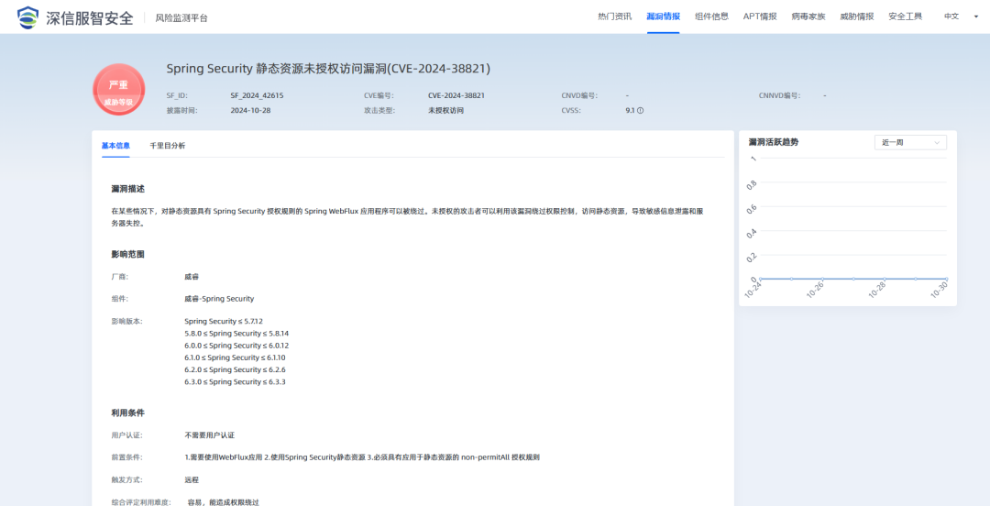Screen dimensions: 990x506
Task: Go to 组件信息 in navigation
Action: coord(711,16)
